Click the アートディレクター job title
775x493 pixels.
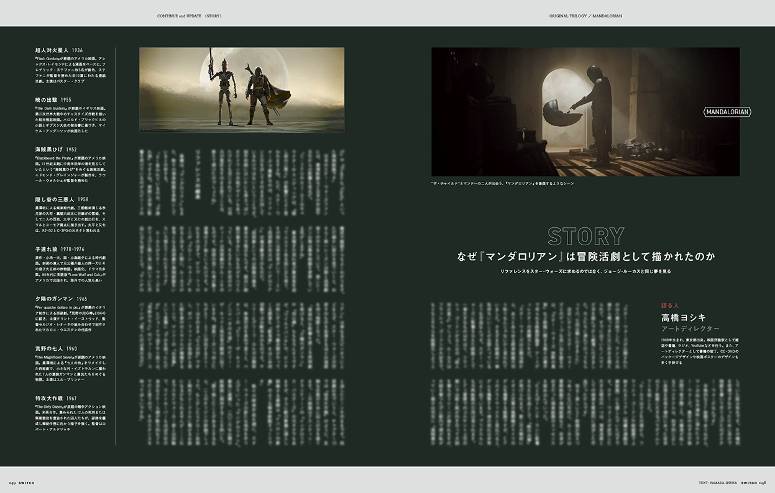click(x=690, y=328)
